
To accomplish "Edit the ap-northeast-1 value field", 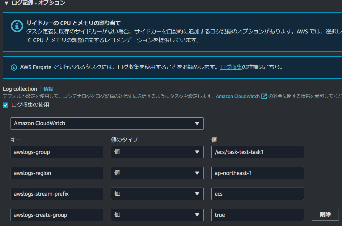I will (257, 173).
